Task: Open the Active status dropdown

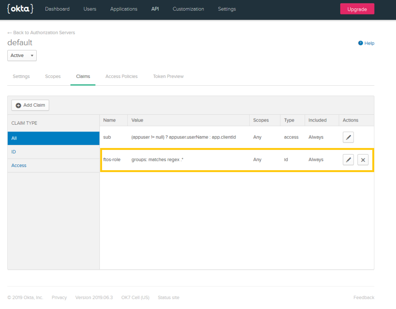Action: tap(22, 55)
